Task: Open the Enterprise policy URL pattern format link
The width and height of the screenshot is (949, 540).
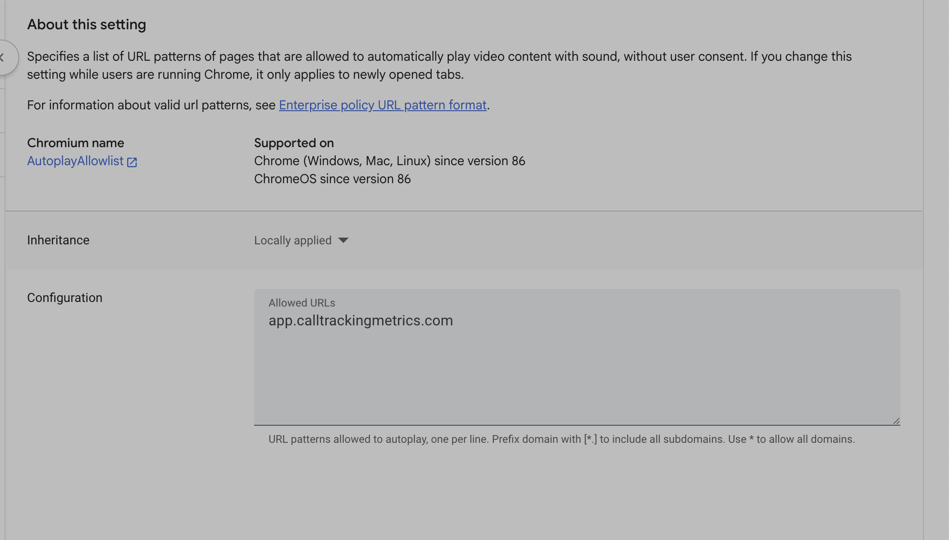Action: coord(383,105)
